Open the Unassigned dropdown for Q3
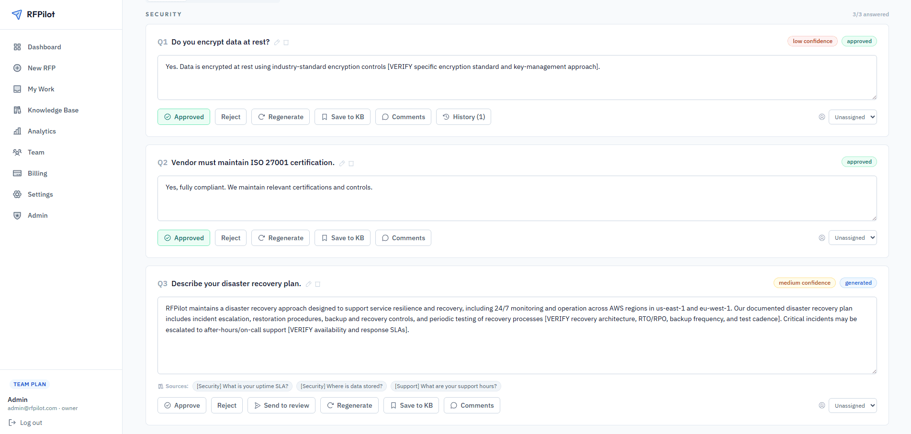Screen dimensions: 911x434 (x=853, y=406)
